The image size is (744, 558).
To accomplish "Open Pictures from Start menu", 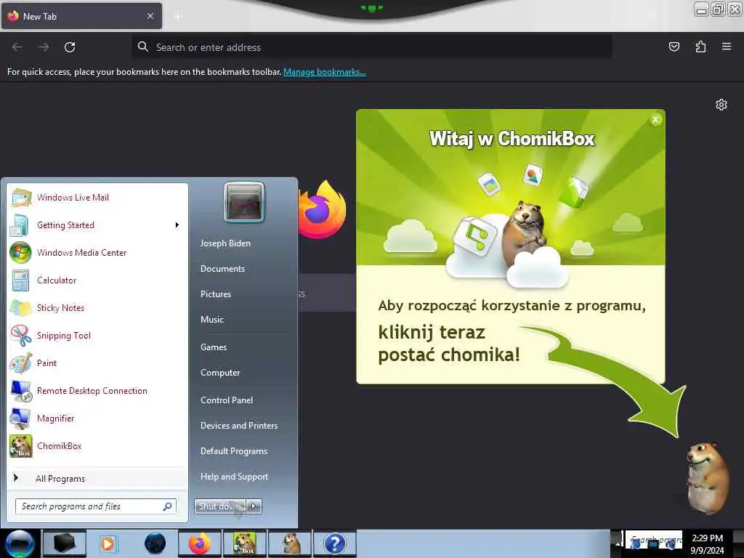I will click(216, 294).
